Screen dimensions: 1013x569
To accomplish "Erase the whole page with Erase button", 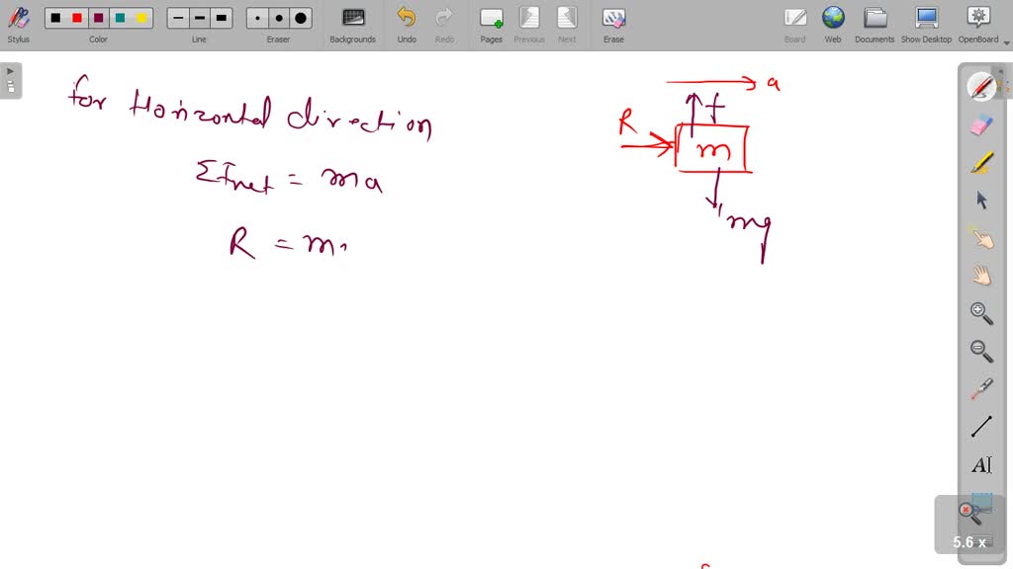I will tap(613, 18).
